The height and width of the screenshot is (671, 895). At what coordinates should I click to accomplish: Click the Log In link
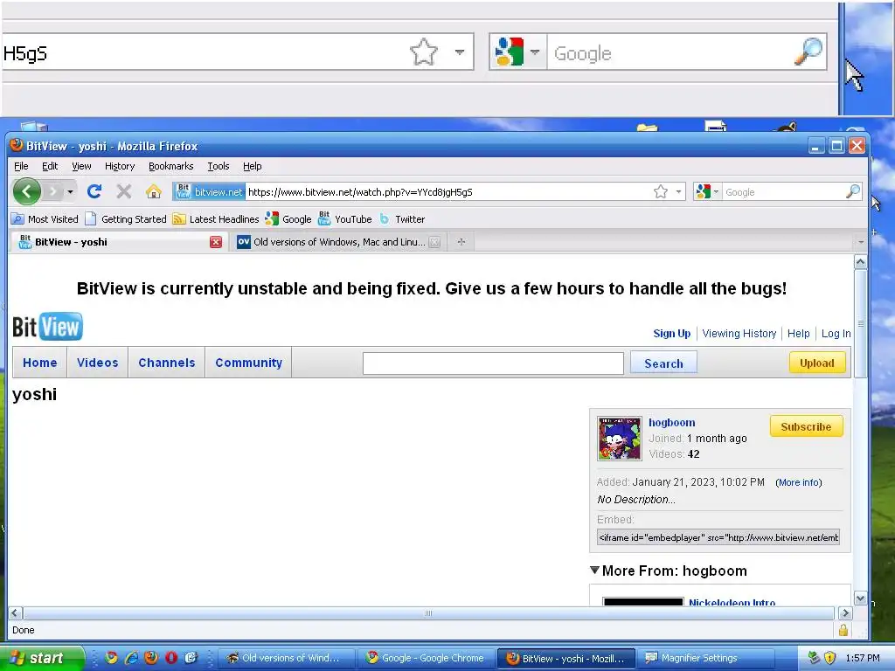(x=836, y=333)
